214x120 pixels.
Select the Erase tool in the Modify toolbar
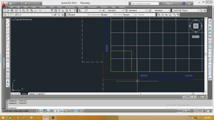[210, 20]
